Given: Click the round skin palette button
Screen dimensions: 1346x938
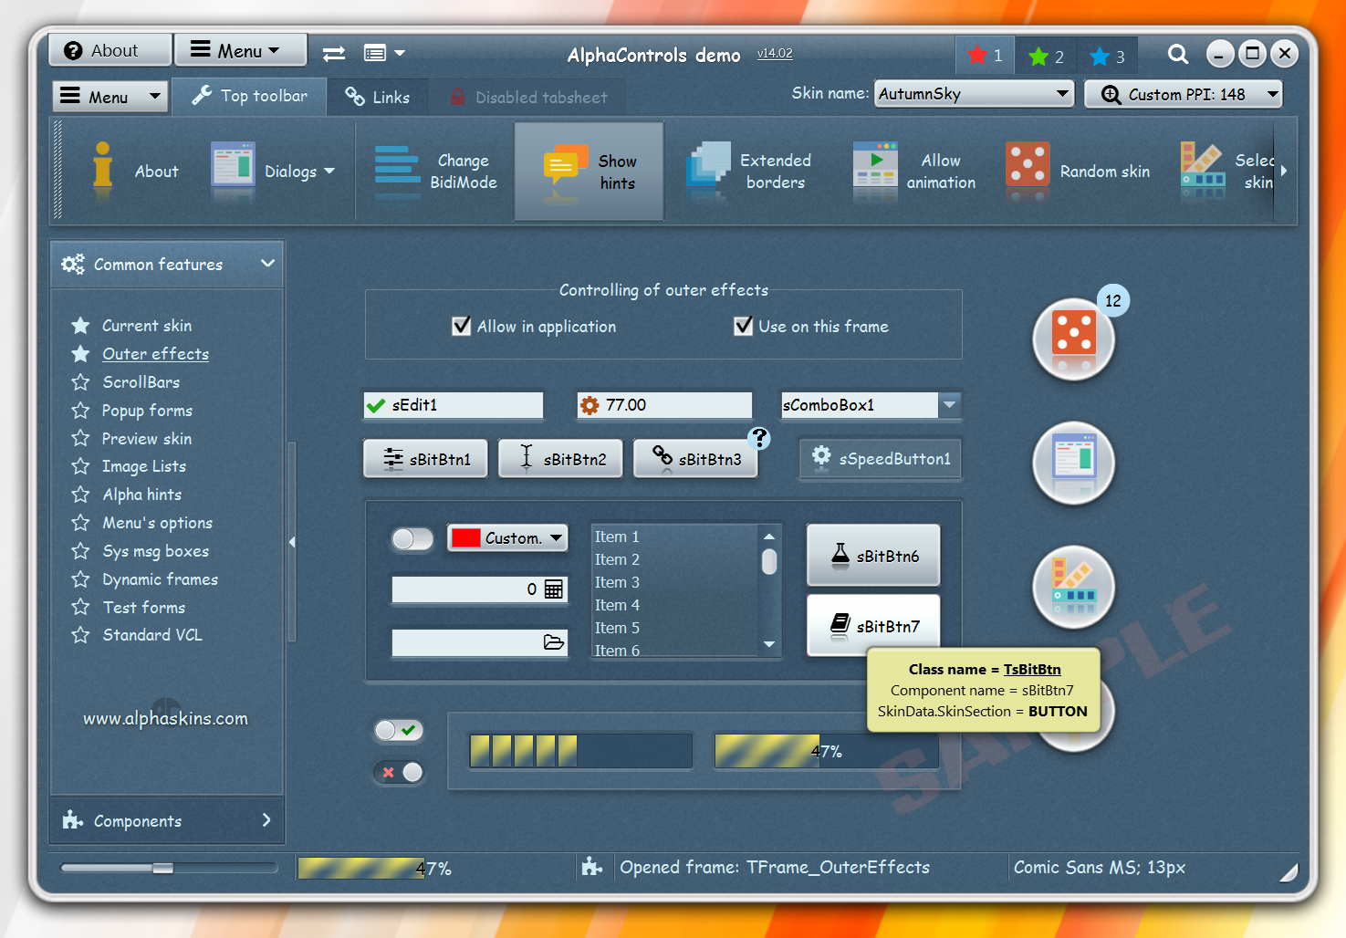Looking at the screenshot, I should click(x=1074, y=587).
